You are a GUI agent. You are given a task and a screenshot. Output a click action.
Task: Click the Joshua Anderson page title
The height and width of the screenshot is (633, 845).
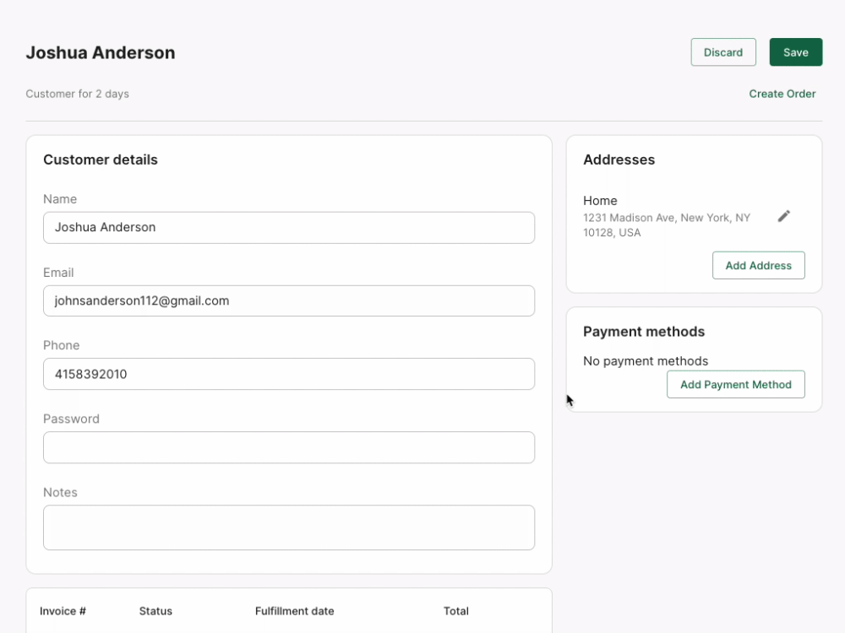tap(101, 52)
